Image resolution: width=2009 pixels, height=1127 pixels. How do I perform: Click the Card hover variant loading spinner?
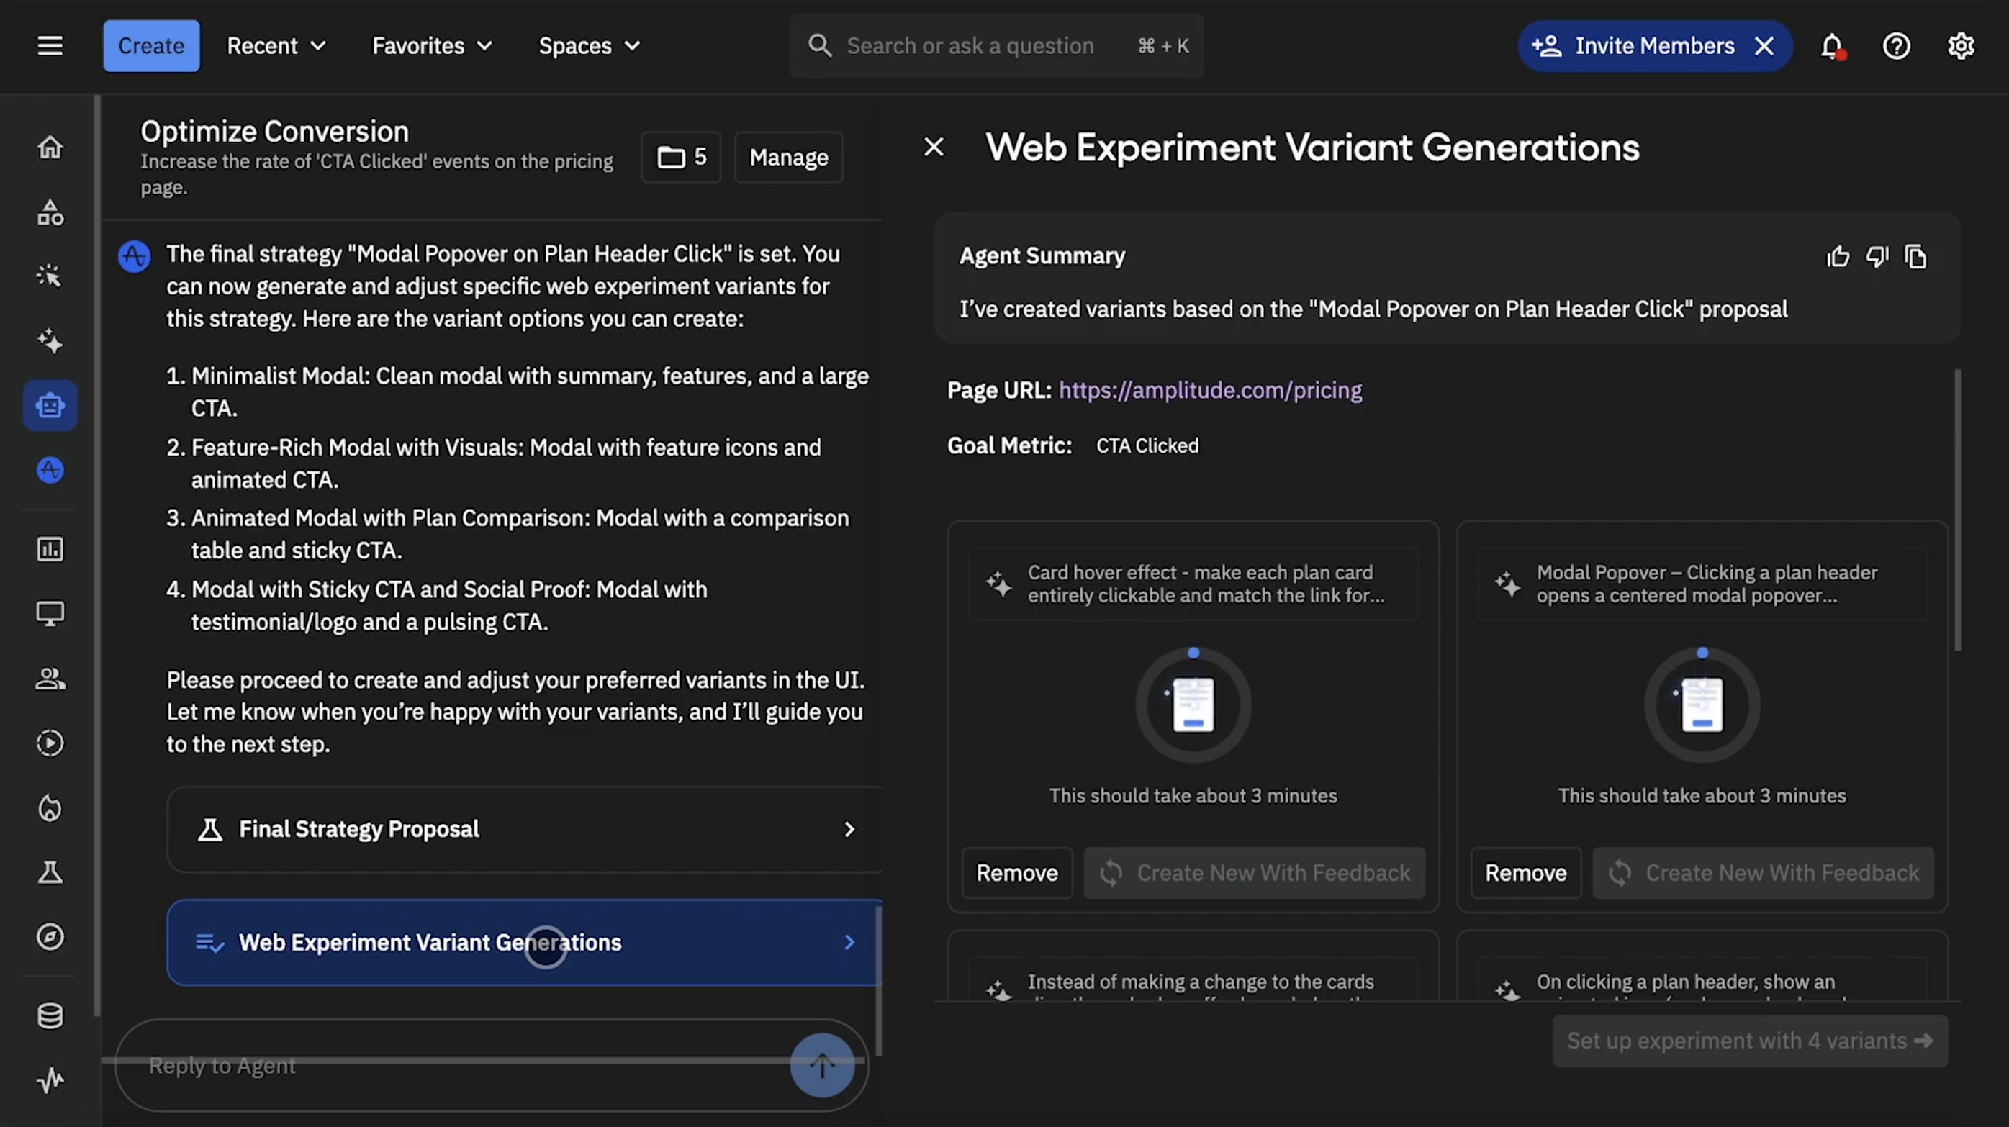point(1193,705)
